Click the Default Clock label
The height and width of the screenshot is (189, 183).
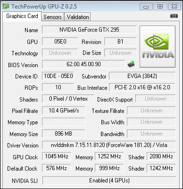pos(22,169)
